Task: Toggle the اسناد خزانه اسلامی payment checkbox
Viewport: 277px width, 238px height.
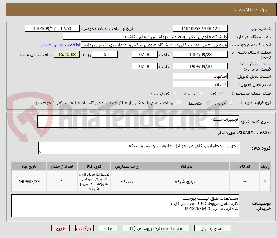Action: coord(179,102)
